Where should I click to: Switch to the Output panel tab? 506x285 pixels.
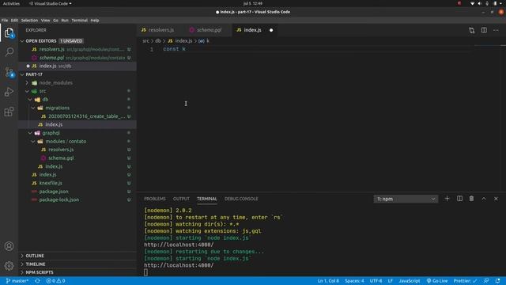(x=181, y=199)
